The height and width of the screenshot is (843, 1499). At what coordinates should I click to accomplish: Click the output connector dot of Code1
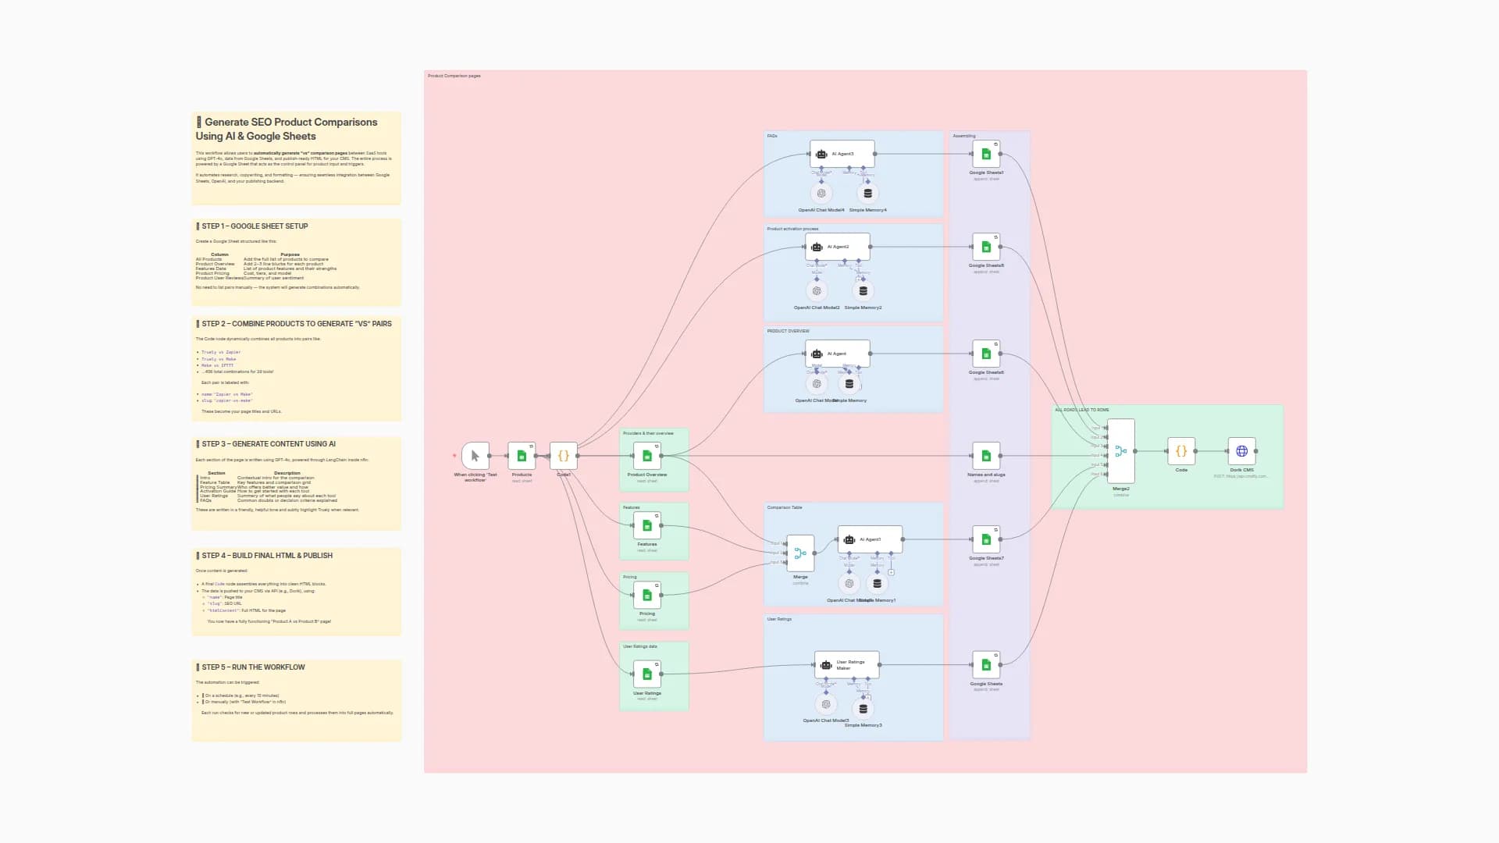point(576,455)
